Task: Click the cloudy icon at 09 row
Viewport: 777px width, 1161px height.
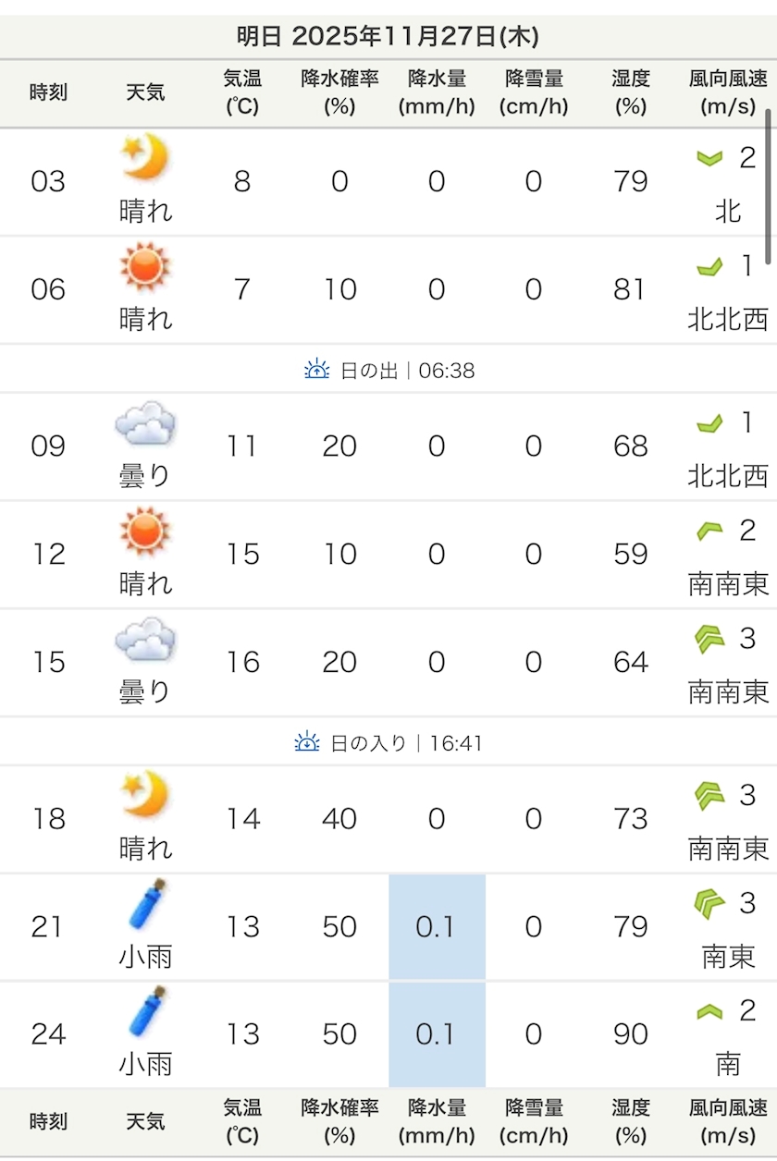Action: [145, 425]
